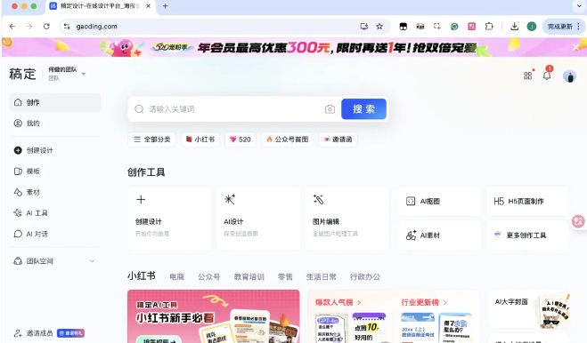Switch to the 教育培训 tab
This screenshot has width=587, height=343.
click(249, 277)
